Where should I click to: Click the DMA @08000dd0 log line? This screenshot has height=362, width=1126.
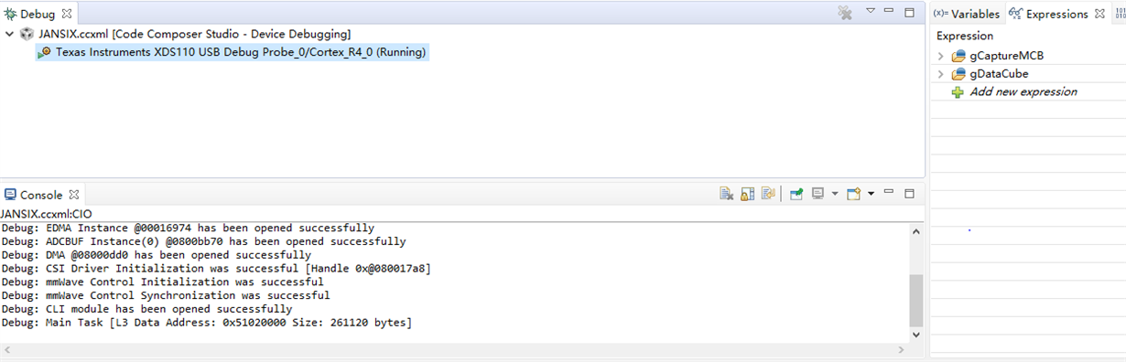[x=156, y=255]
